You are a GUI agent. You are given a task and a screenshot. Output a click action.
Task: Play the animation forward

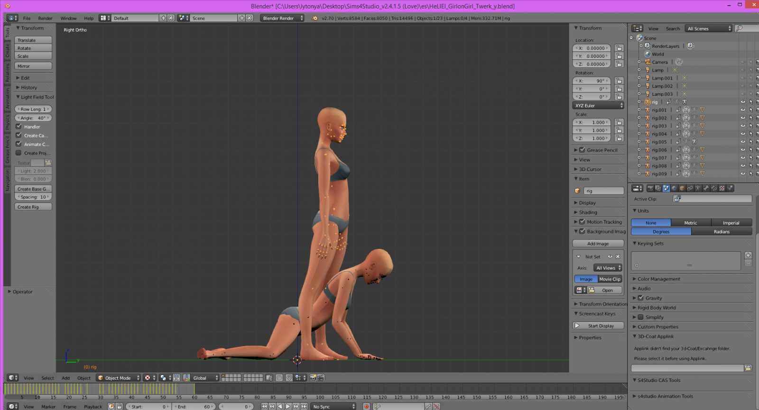[x=287, y=406]
